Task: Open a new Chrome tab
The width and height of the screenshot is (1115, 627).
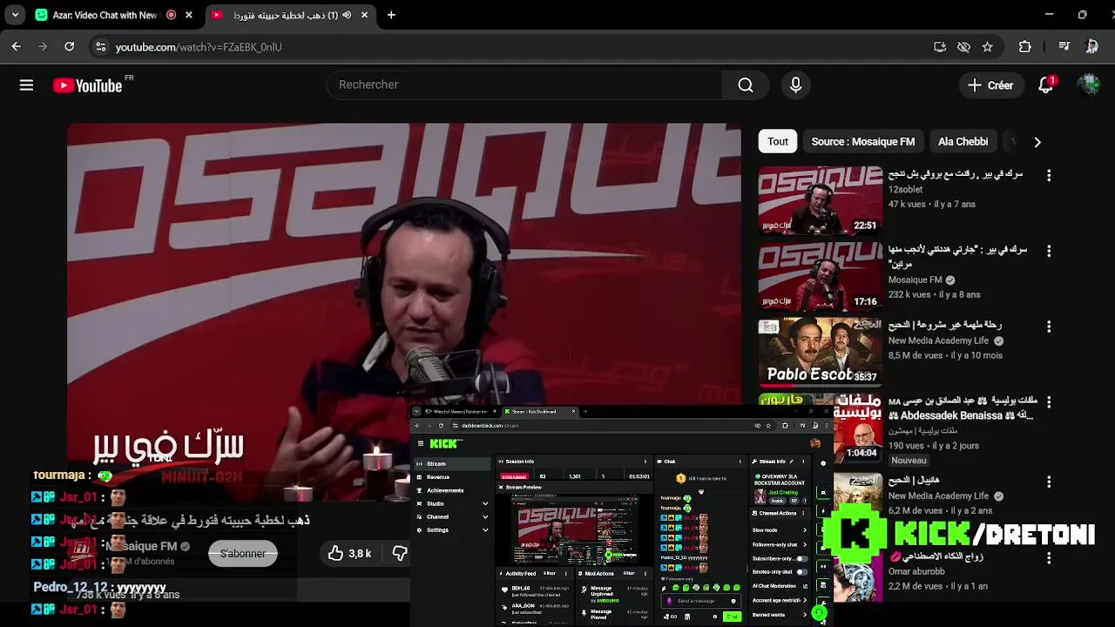Action: tap(391, 15)
